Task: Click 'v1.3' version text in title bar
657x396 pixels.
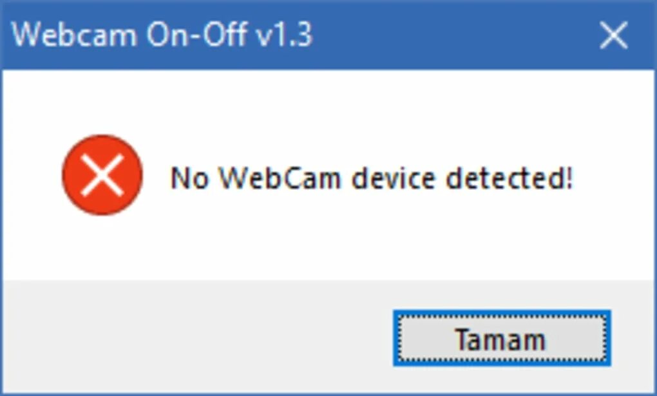Action: pyautogui.click(x=283, y=35)
